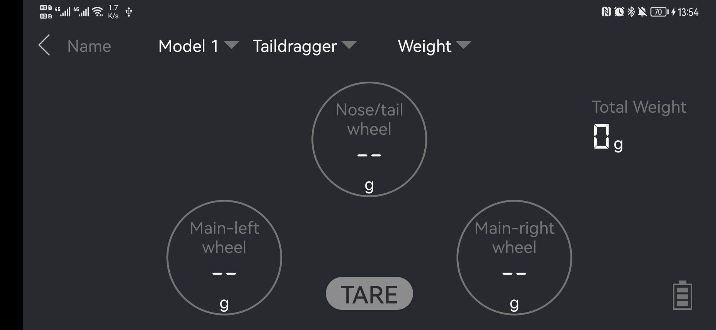Tap the Bluetooth icon in status bar

631,12
